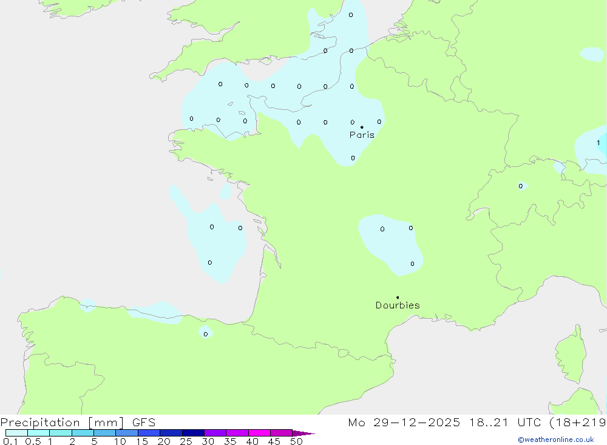Select the purple 30 mm legend swatch
The image size is (607, 445).
click(x=215, y=433)
